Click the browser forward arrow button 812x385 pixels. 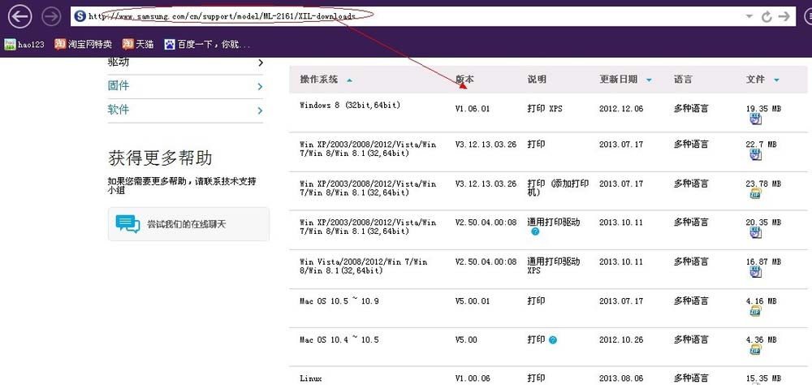tap(51, 16)
